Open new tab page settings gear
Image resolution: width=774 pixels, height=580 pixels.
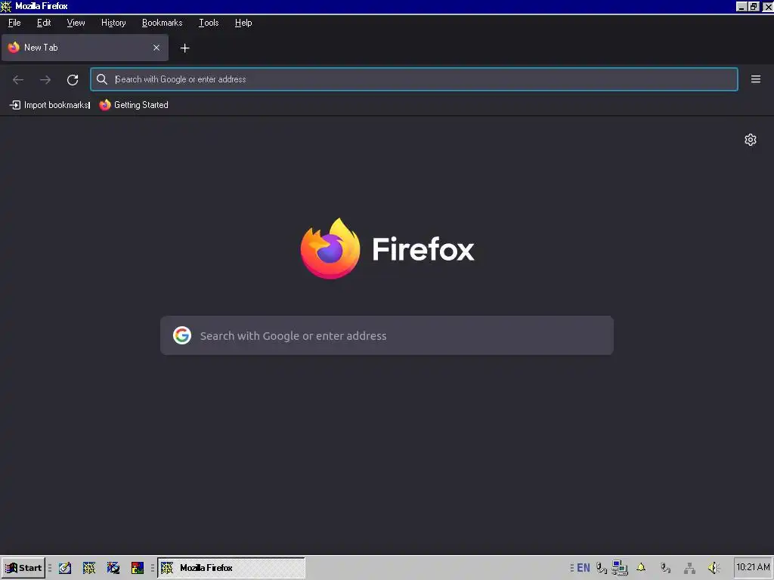[x=751, y=140]
